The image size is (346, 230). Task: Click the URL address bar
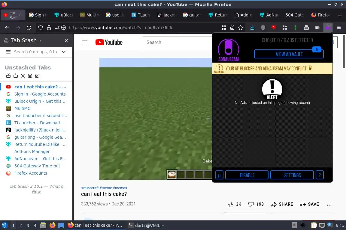point(141,28)
